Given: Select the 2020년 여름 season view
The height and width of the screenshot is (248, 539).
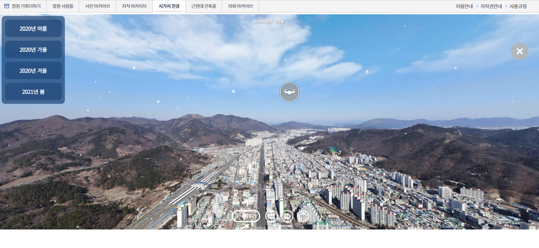Looking at the screenshot, I should (x=33, y=29).
